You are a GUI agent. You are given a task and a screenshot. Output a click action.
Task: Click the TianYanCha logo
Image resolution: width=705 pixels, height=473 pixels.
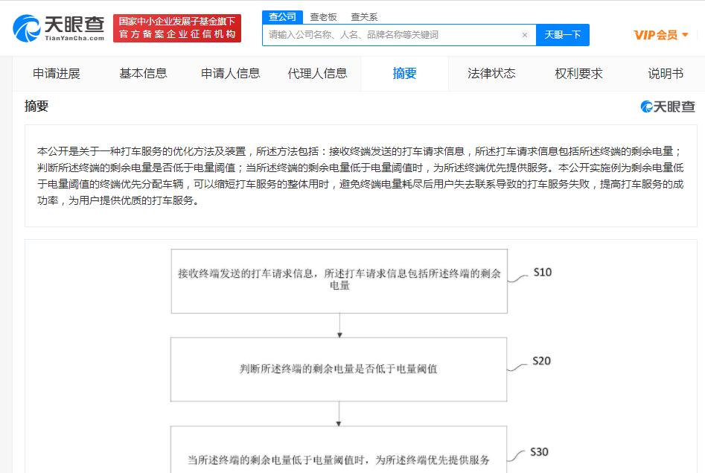59,28
